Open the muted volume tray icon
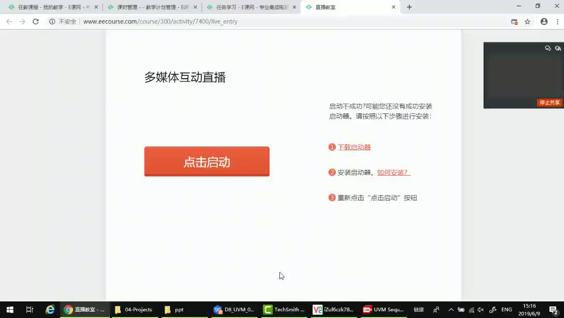Screen dimensions: 564x318 (481, 309)
